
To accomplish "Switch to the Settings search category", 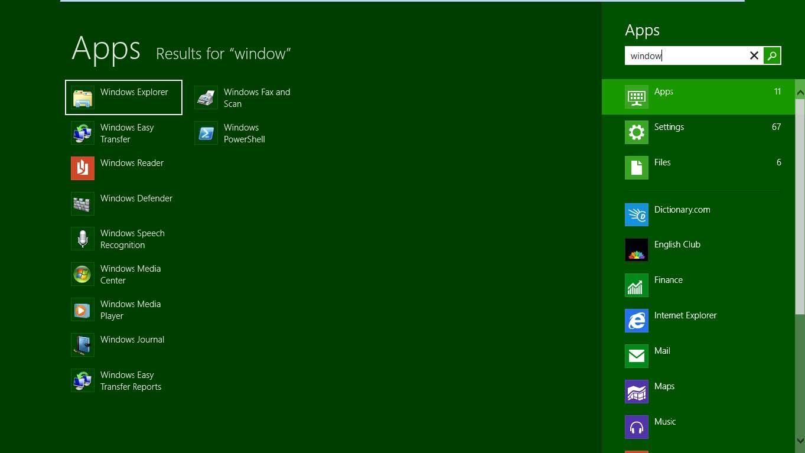I will [698, 132].
